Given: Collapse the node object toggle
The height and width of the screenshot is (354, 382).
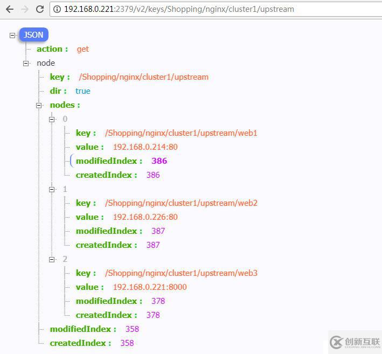Looking at the screenshot, I should 25,64.
